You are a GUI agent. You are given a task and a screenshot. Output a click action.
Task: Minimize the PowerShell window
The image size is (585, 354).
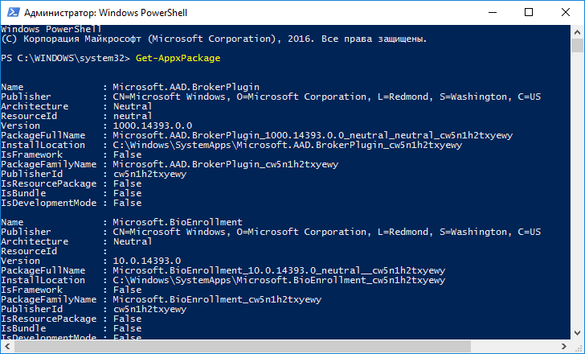(x=489, y=12)
